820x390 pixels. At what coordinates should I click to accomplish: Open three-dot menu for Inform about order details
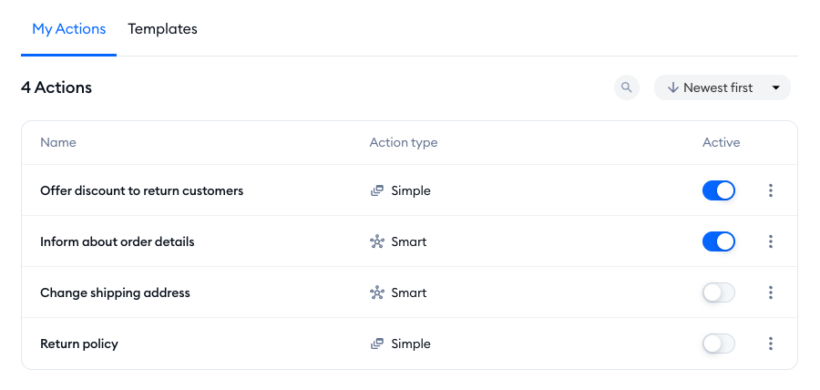click(x=770, y=241)
